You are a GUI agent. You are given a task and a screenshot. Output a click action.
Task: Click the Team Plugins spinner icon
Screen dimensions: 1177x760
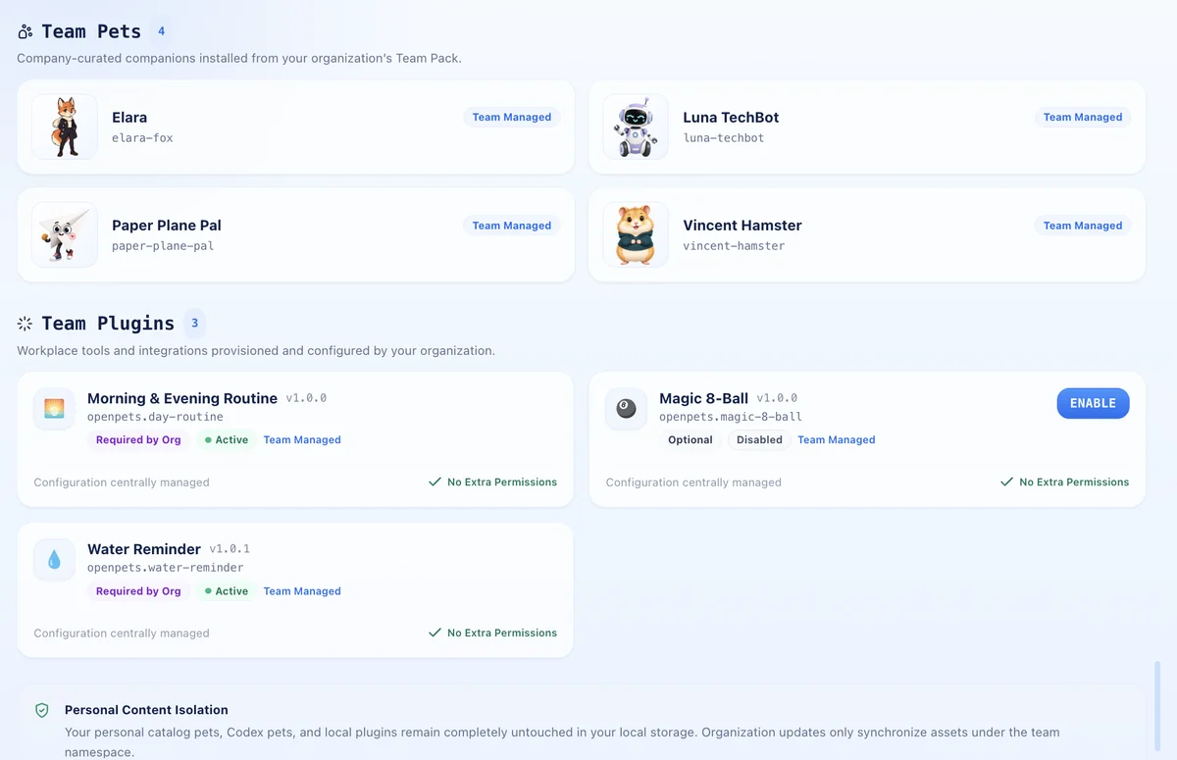26,324
